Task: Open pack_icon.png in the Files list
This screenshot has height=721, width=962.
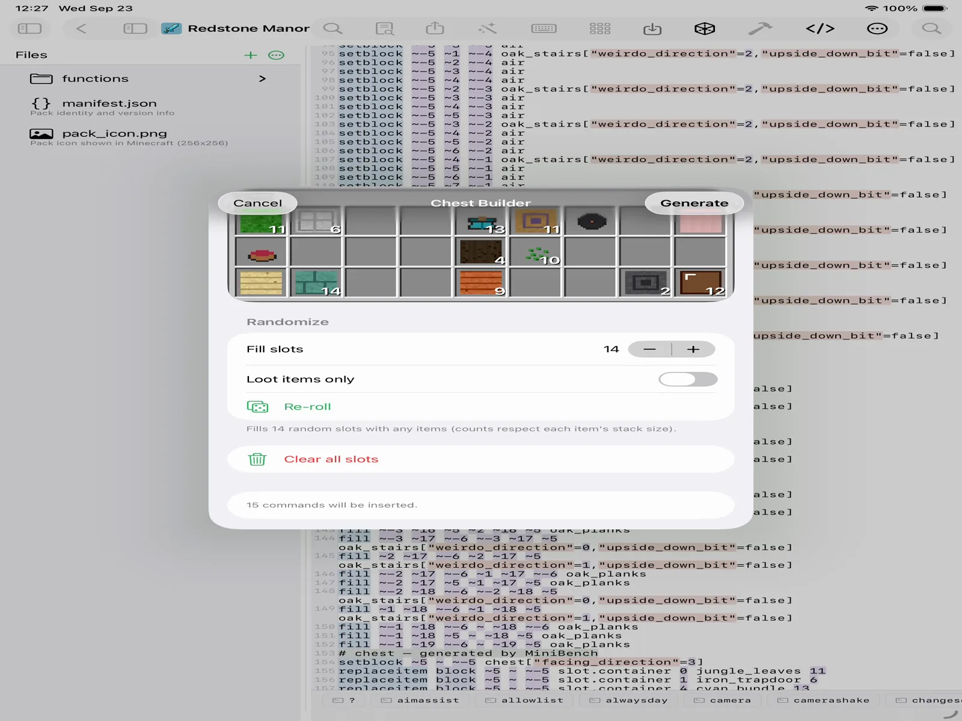Action: pyautogui.click(x=150, y=137)
